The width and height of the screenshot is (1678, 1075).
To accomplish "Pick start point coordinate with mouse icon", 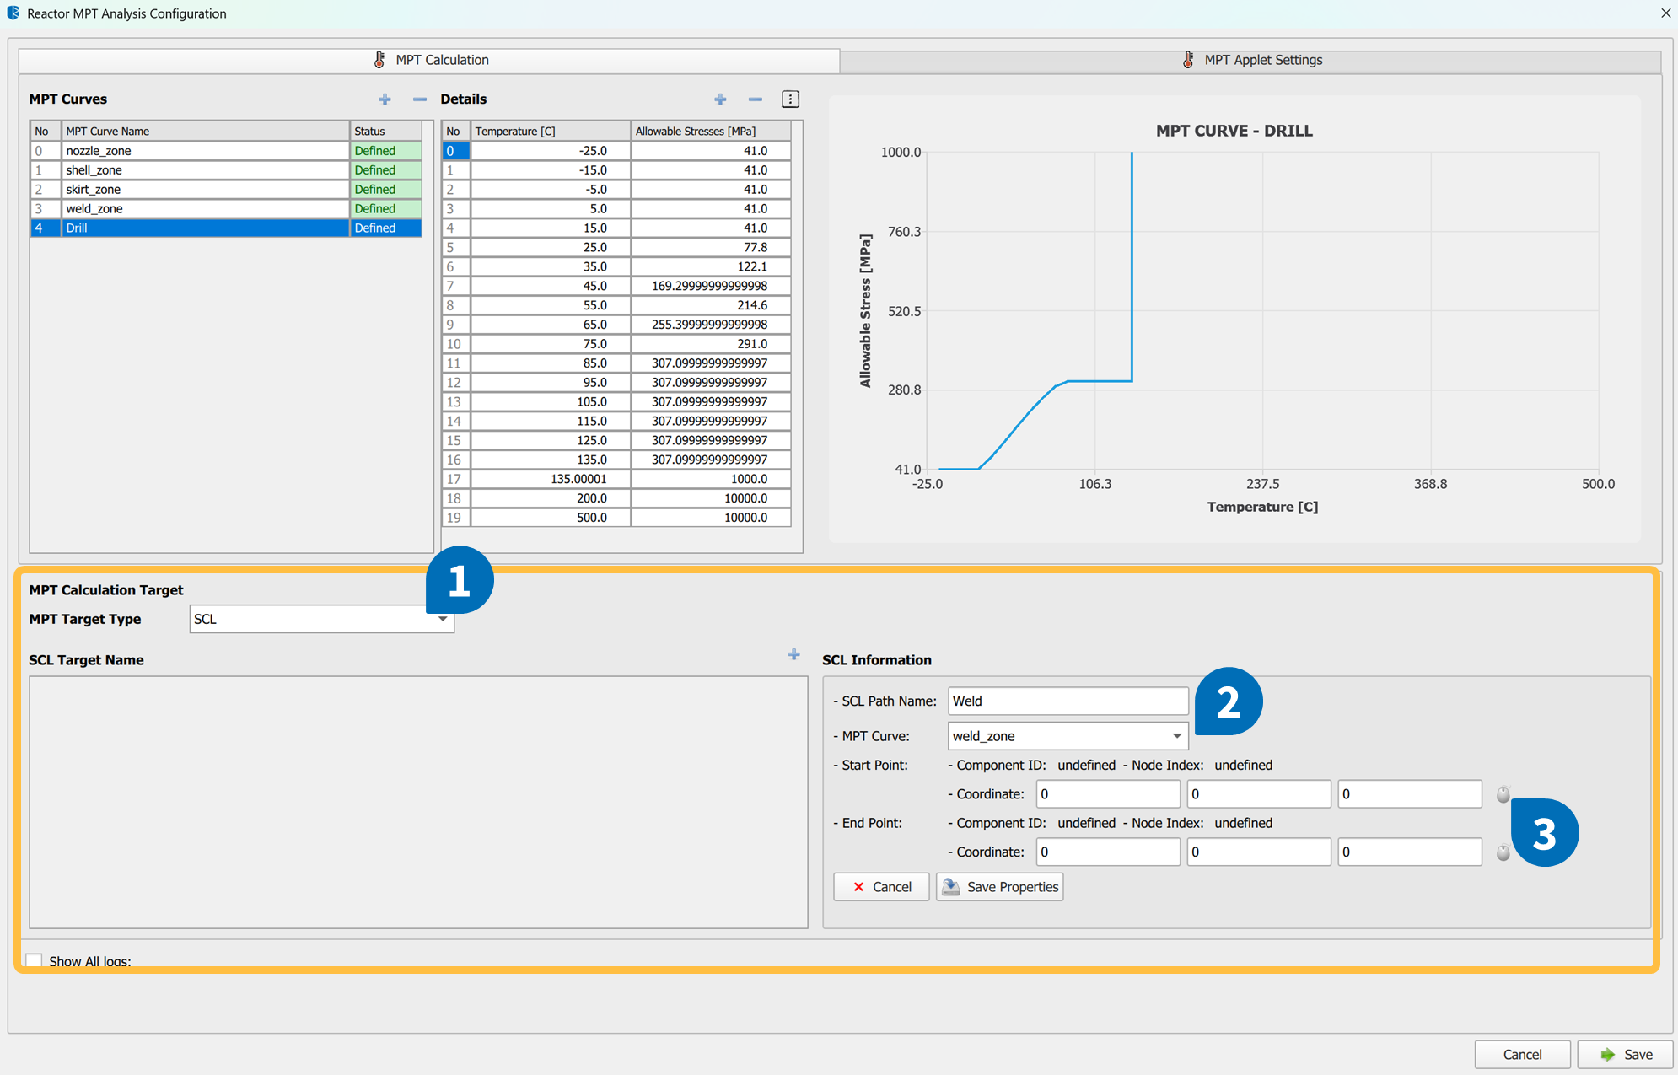I will [x=1503, y=794].
